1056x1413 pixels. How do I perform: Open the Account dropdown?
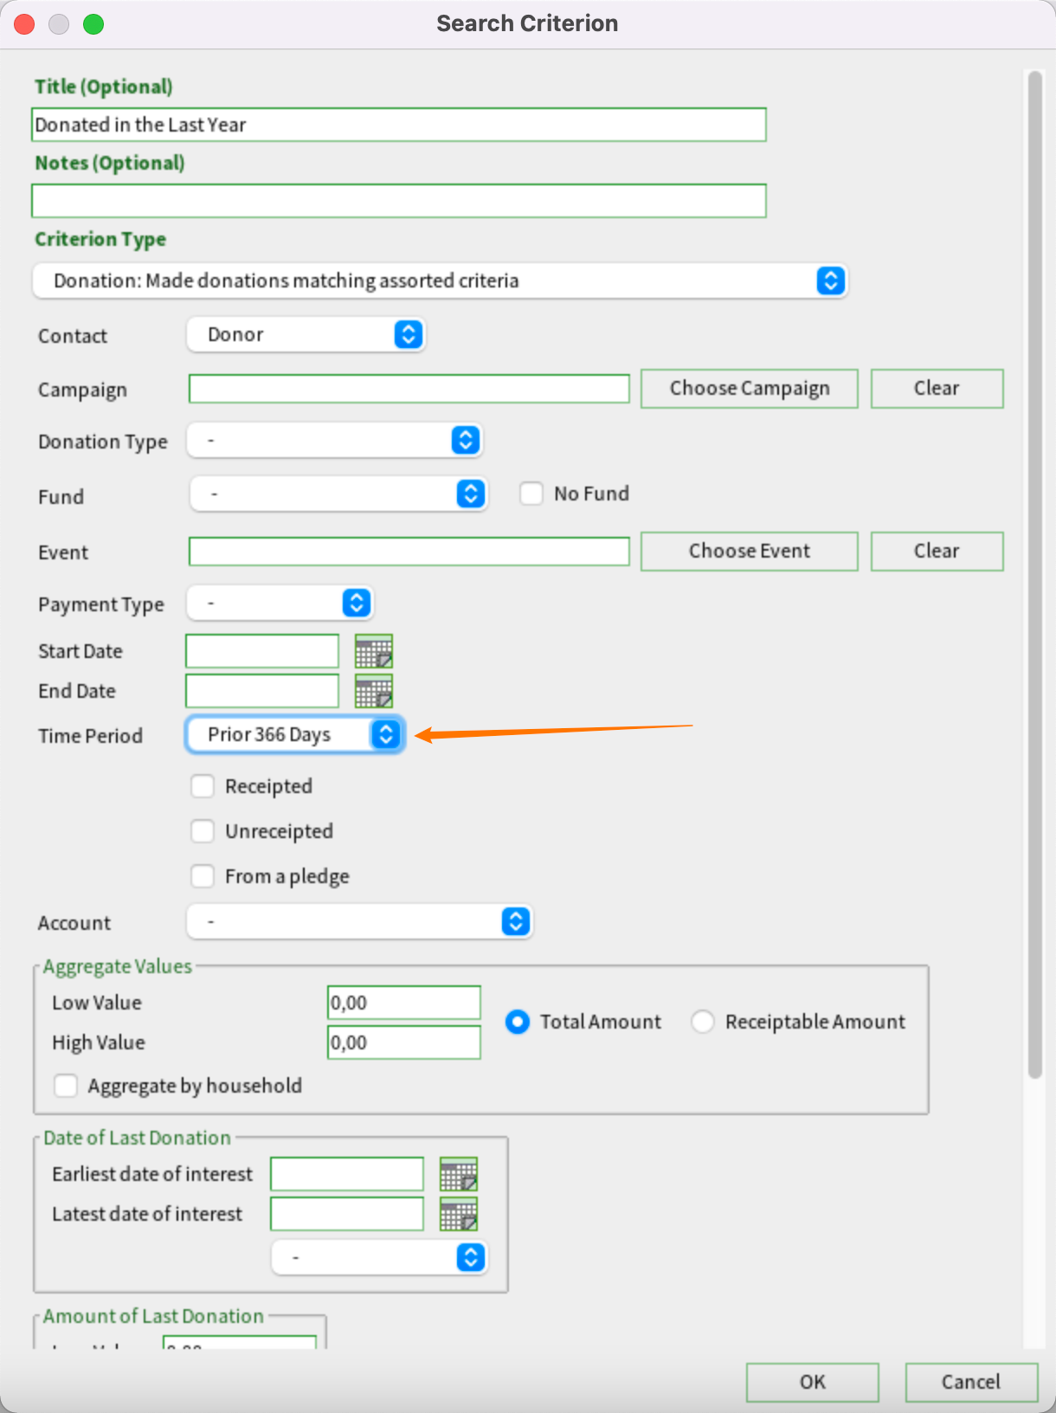(x=360, y=922)
